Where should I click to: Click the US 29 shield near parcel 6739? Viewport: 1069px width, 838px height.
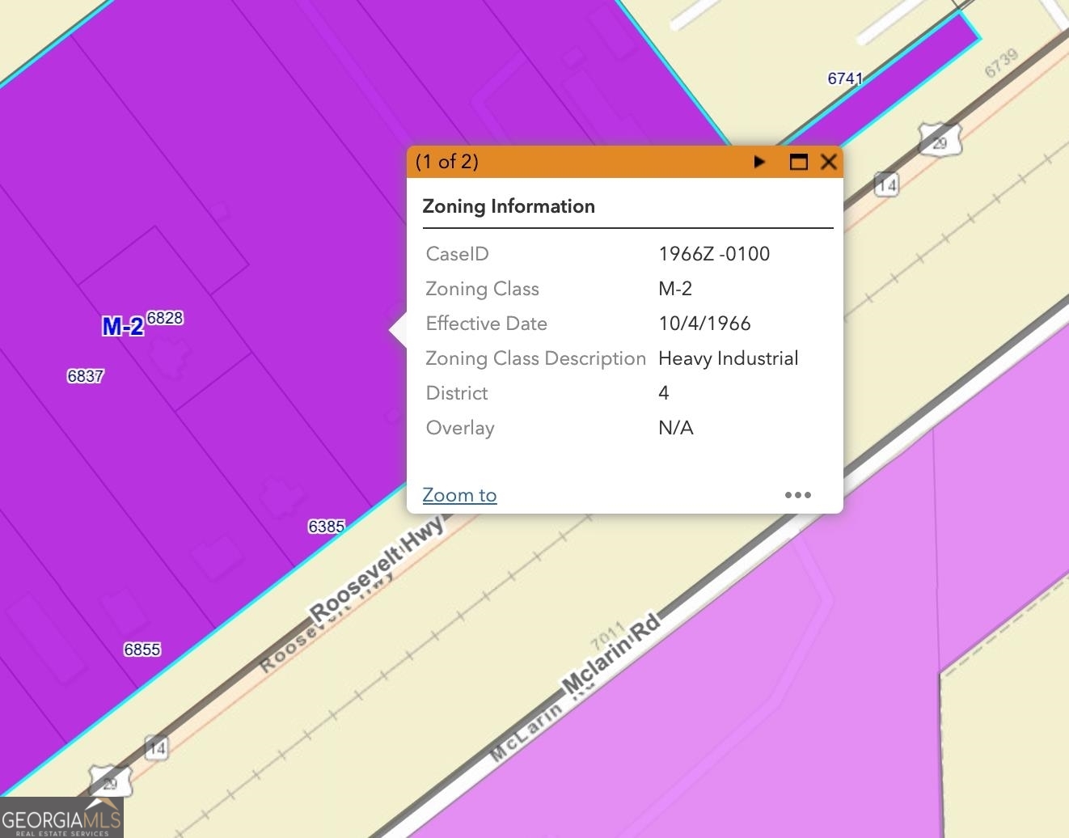point(940,142)
